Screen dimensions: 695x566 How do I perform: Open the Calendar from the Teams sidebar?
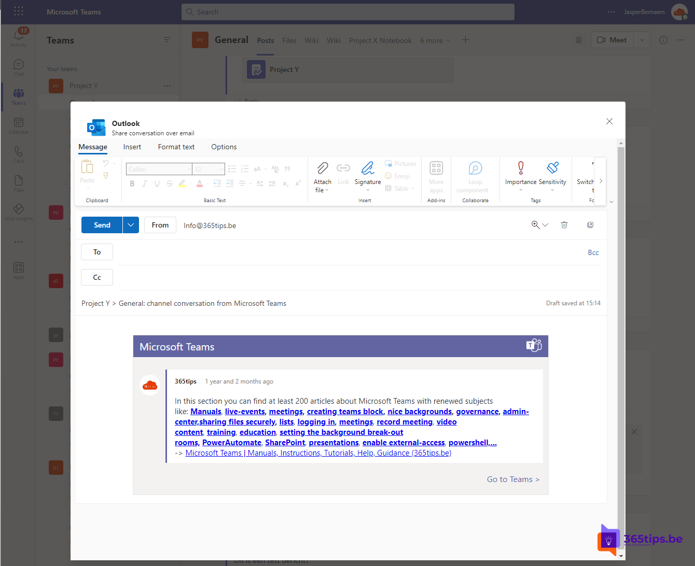click(18, 124)
